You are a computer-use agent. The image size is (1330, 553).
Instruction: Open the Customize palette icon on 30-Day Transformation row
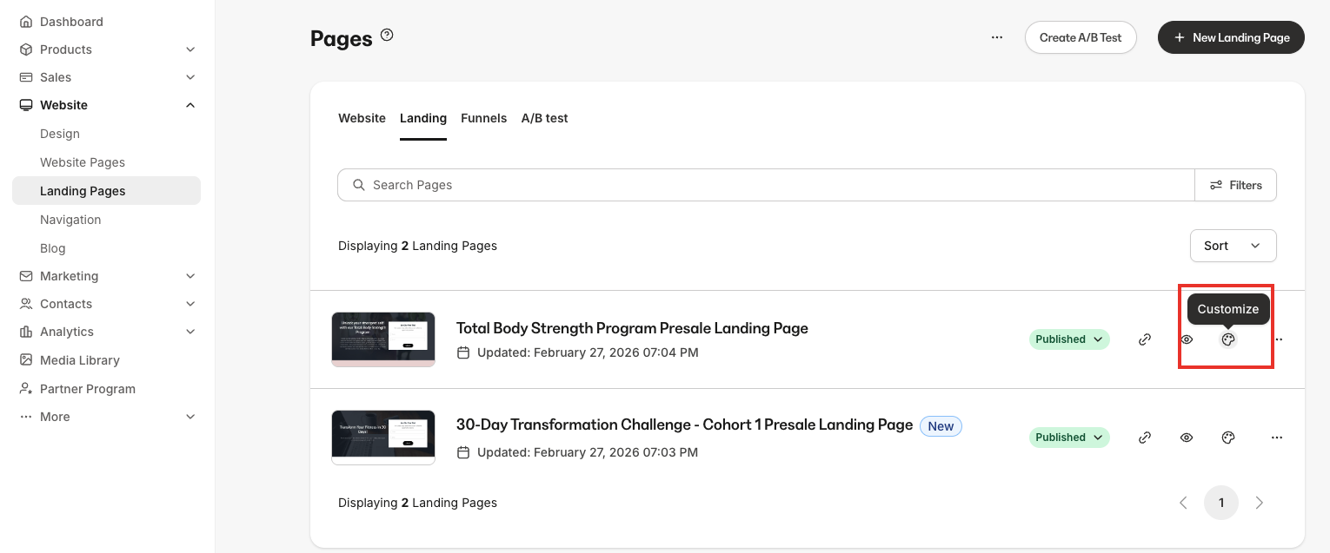[x=1228, y=437]
